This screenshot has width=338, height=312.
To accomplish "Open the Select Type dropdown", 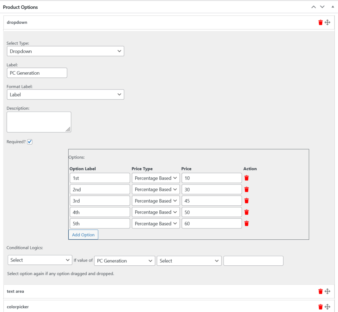I will [65, 51].
